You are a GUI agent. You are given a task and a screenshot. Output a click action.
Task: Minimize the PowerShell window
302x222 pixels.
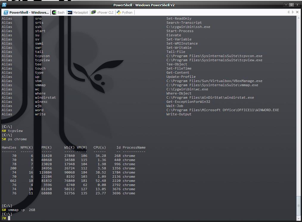(286, 5)
